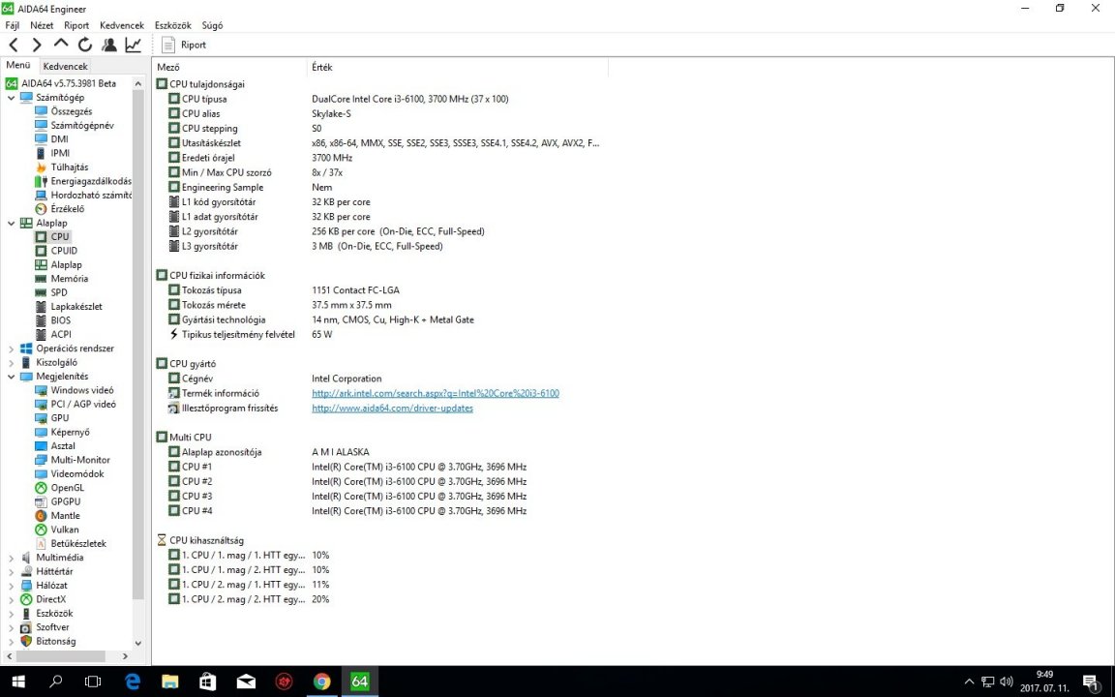Screen dimensions: 1115x697
Task: Select Képernyő monitor item
Action: (70, 432)
